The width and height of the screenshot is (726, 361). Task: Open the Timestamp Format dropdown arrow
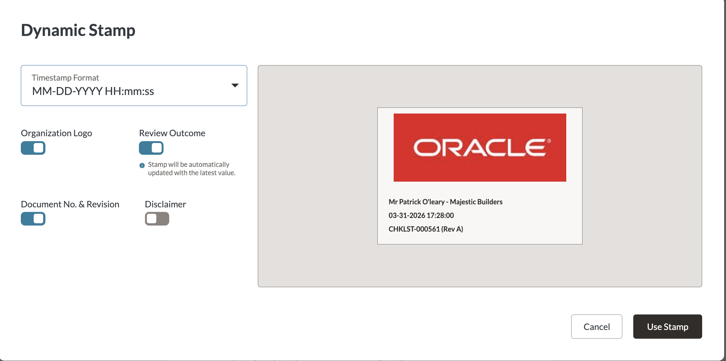[x=235, y=86]
